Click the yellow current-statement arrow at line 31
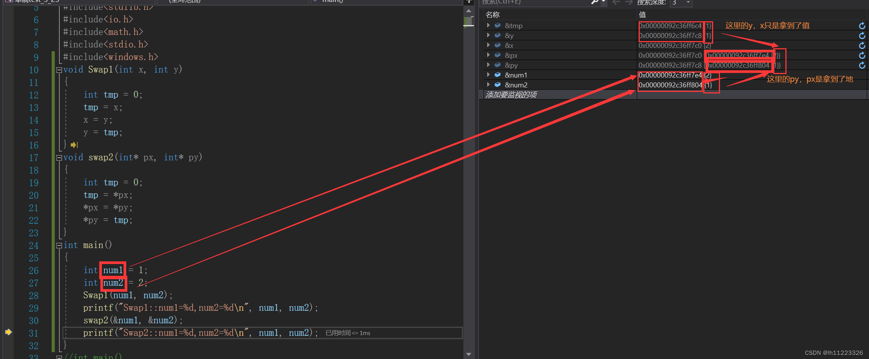Viewport: 869px width, 359px height. pyautogui.click(x=8, y=332)
